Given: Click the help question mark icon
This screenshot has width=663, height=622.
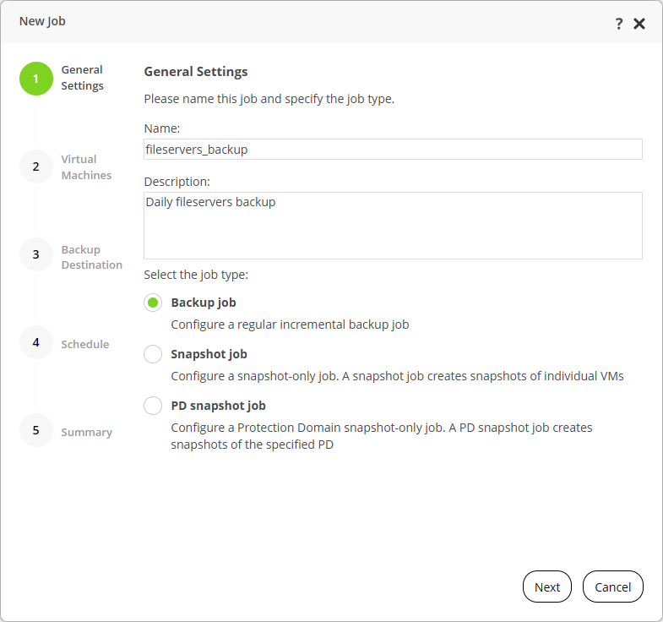Looking at the screenshot, I should point(619,24).
